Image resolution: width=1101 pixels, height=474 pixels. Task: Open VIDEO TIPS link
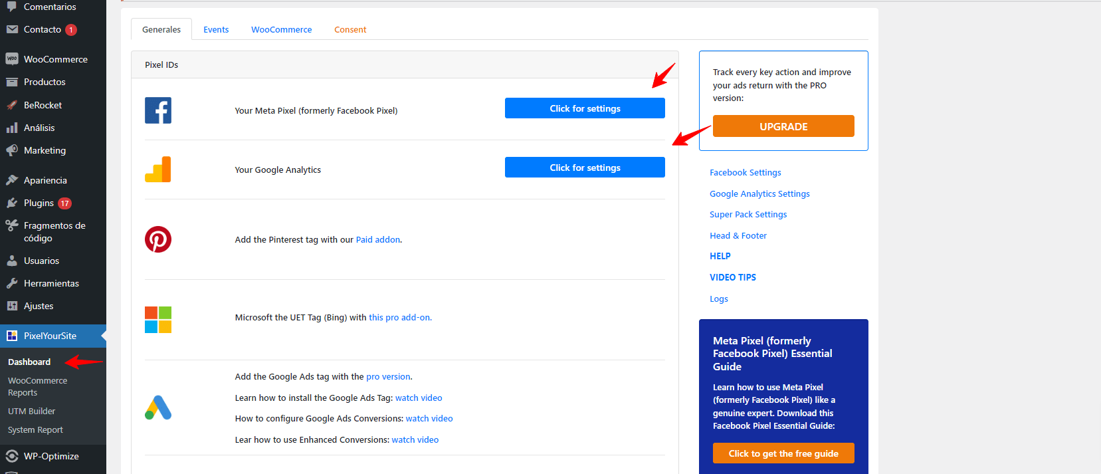pyautogui.click(x=733, y=277)
